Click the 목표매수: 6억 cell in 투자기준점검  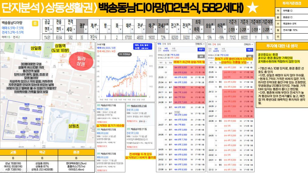(295, 24)
